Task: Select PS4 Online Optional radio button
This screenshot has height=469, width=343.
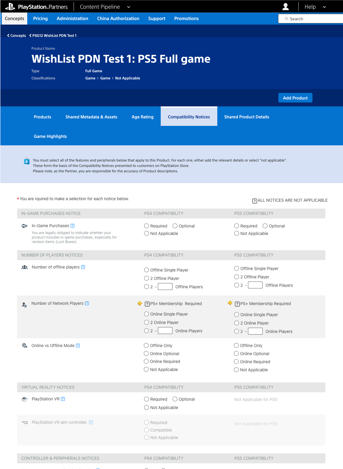Action: click(x=146, y=354)
